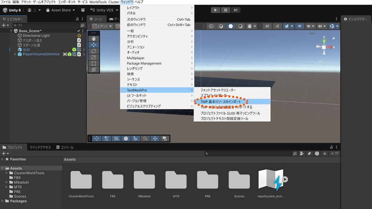Open the Unity VCS dropdown

104,10
